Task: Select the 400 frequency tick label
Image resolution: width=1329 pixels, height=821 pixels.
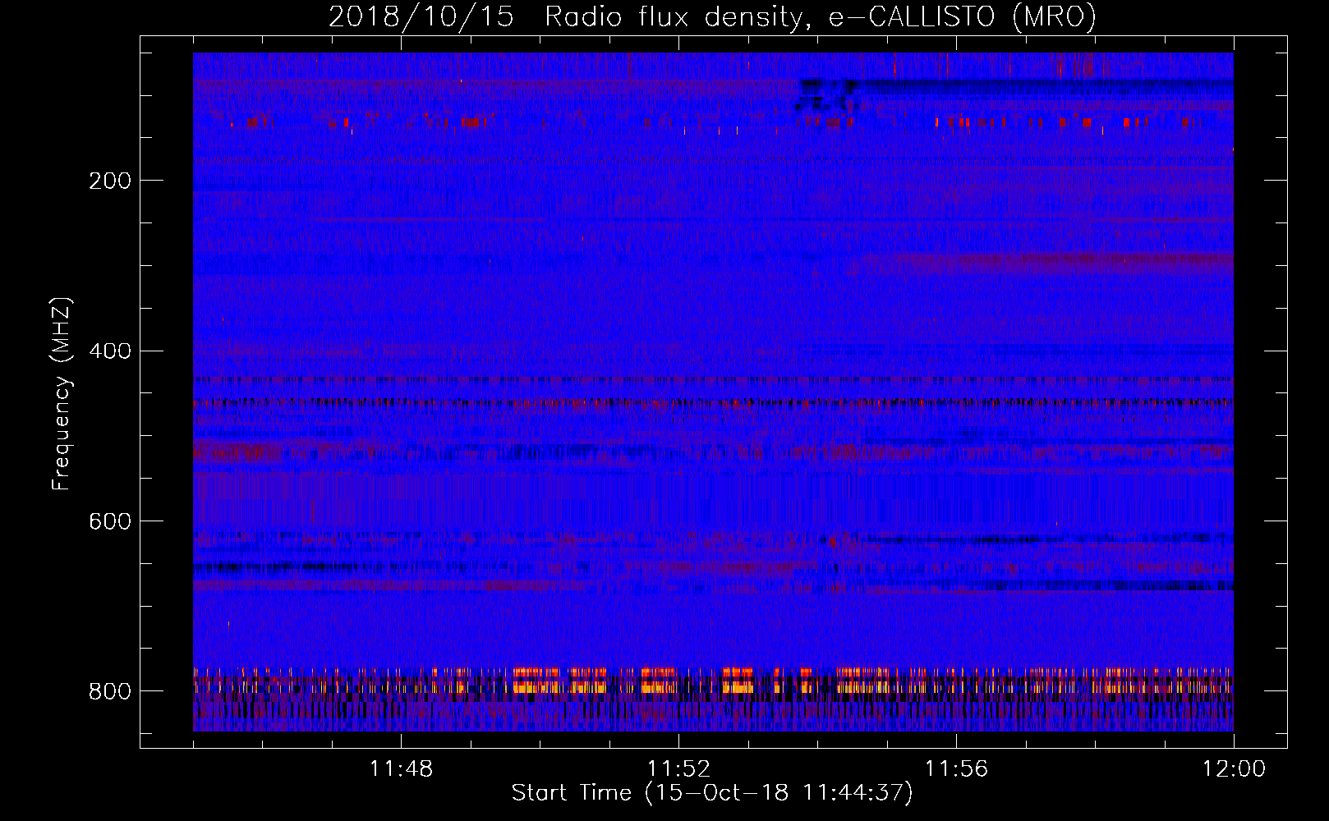Action: coord(110,351)
